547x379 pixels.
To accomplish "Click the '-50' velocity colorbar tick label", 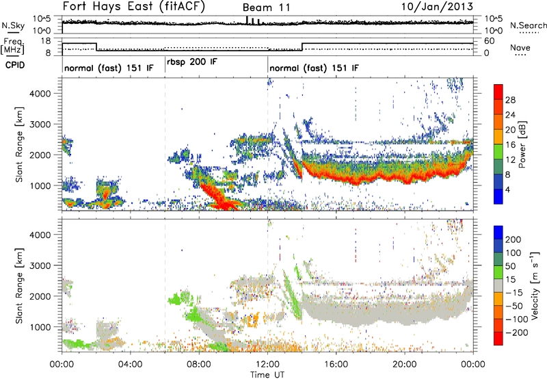I will pyautogui.click(x=514, y=306).
